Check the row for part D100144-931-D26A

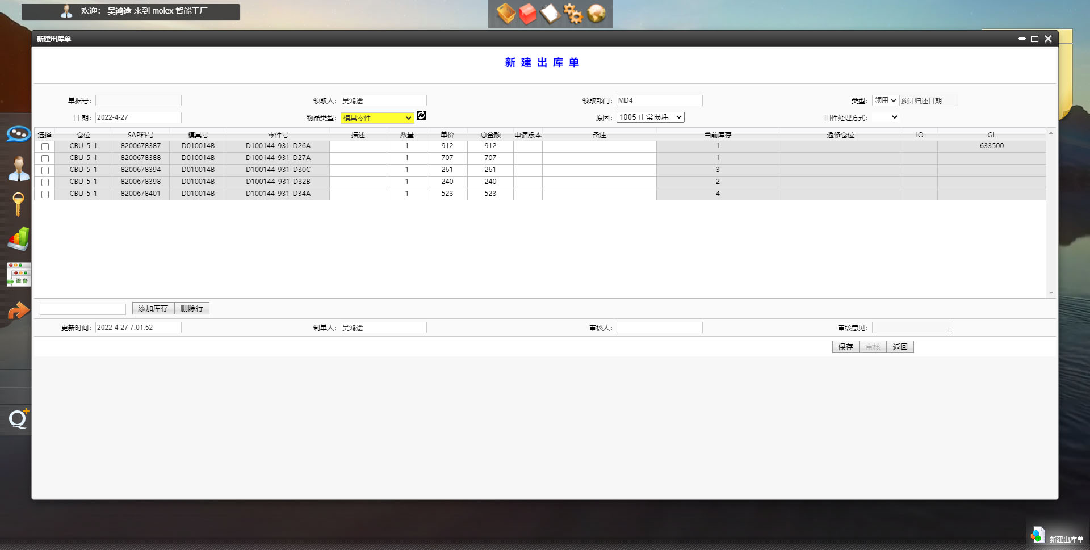45,146
